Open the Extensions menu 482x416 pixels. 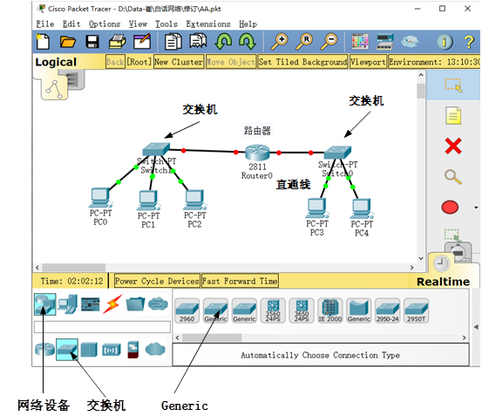[x=208, y=24]
